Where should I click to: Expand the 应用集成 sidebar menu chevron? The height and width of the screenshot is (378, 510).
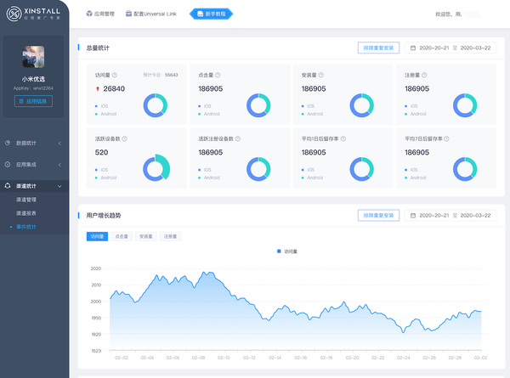59,165
